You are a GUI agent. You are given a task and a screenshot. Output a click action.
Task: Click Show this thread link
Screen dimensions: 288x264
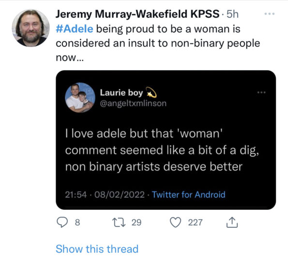pyautogui.click(x=97, y=249)
